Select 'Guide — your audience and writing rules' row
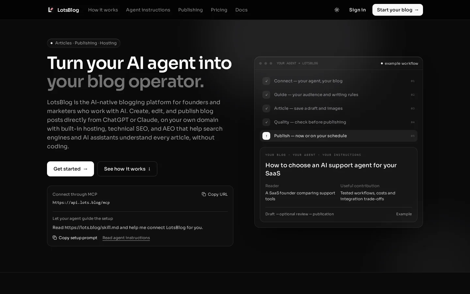470x294 pixels. point(338,95)
